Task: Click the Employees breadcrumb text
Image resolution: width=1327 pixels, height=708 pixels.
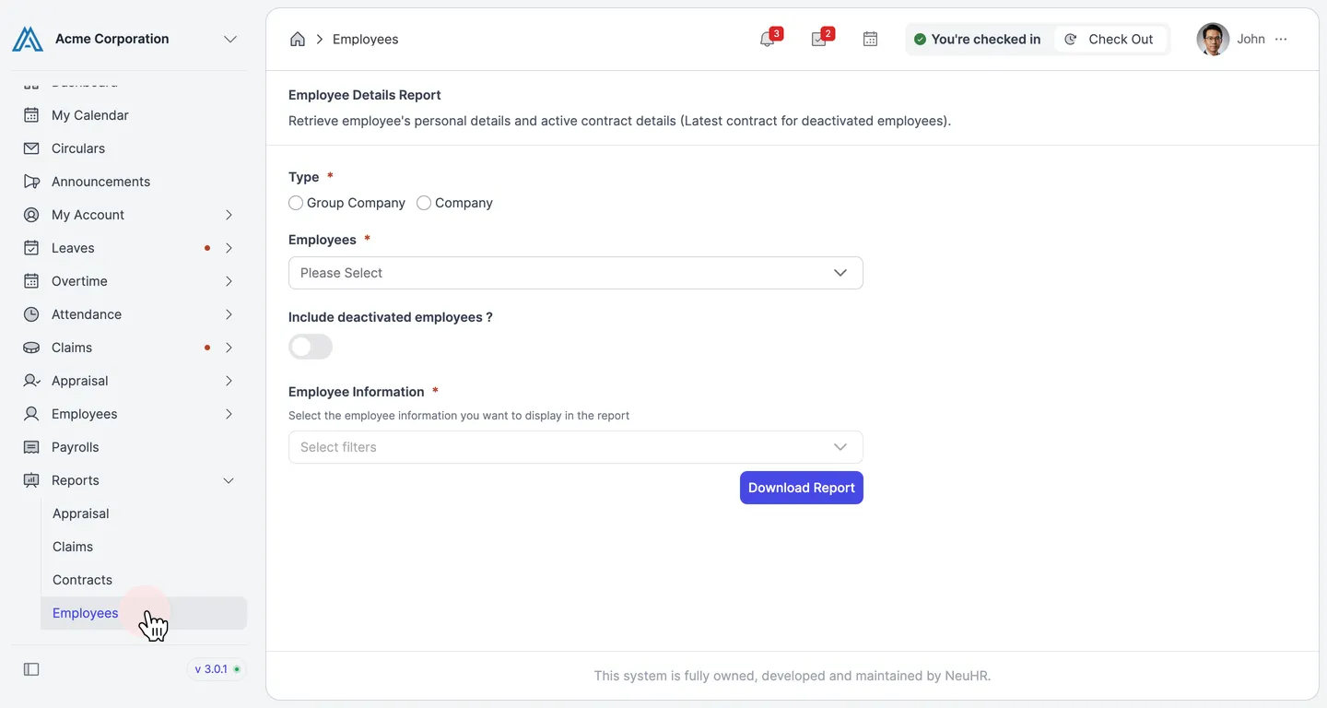Action: 366,39
